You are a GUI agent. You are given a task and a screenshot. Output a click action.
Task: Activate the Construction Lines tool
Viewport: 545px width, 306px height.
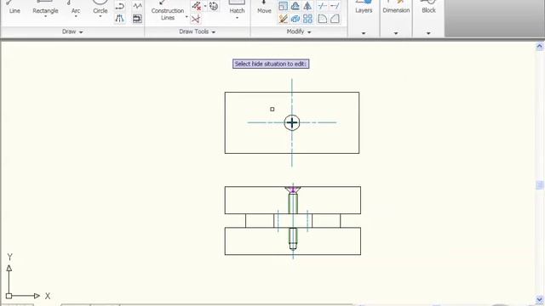coord(168,10)
